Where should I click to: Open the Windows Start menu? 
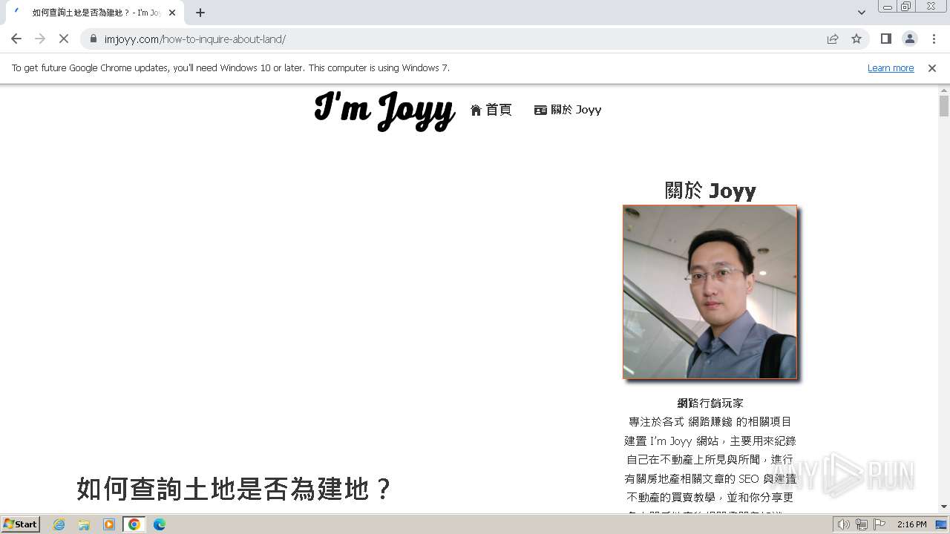(20, 524)
